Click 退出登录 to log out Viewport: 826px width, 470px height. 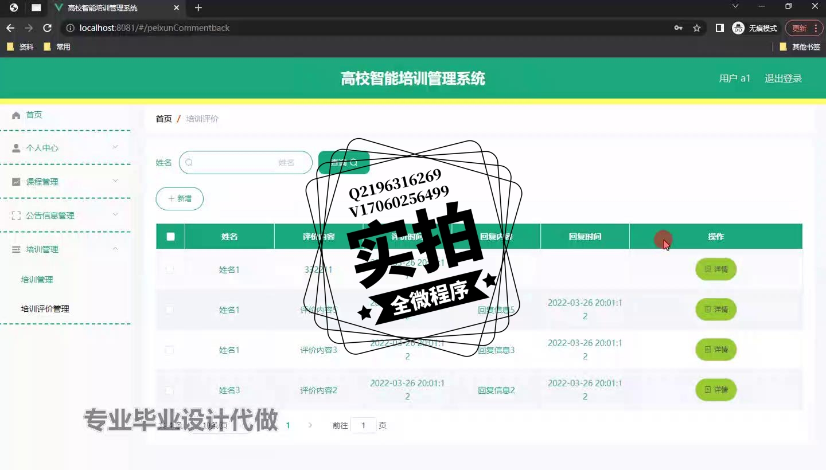783,79
